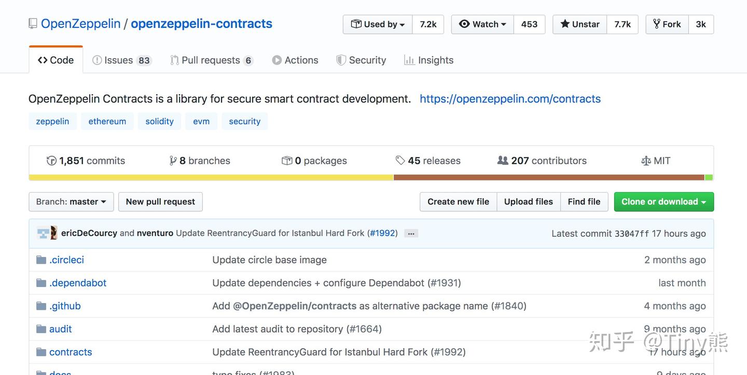Screen dimensions: 747x375
Task: Open the Pull requests tab
Action: point(211,60)
